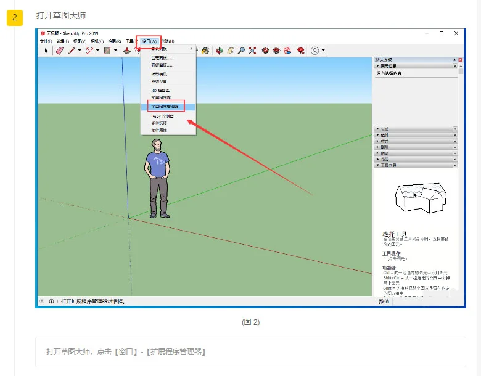The image size is (481, 376).
Task: Click the 没有选择内容 text
Action: point(389,73)
